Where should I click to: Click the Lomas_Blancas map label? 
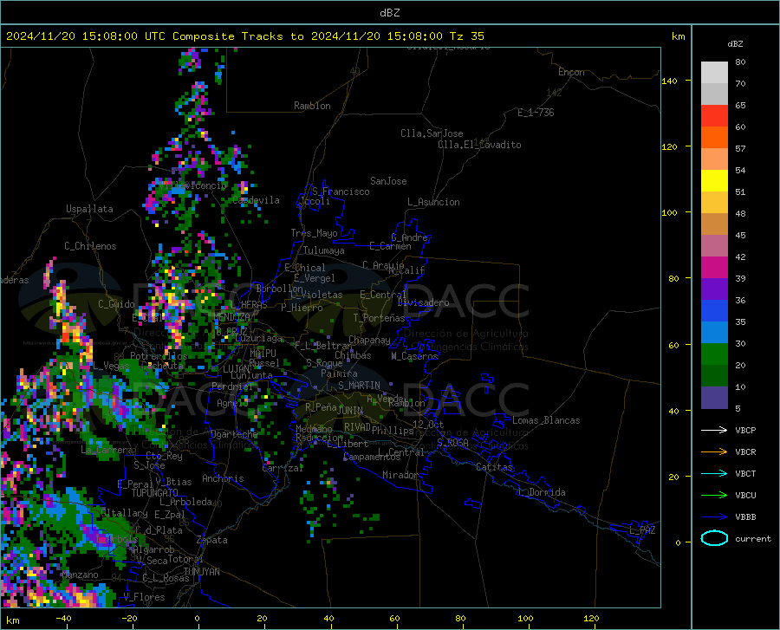click(546, 420)
